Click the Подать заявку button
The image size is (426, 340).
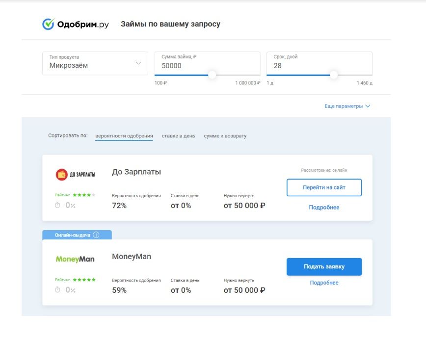point(324,267)
